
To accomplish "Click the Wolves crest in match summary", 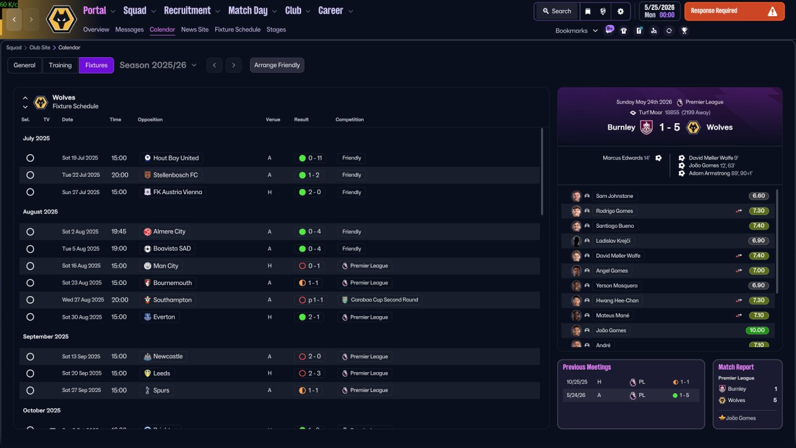I will pos(693,127).
